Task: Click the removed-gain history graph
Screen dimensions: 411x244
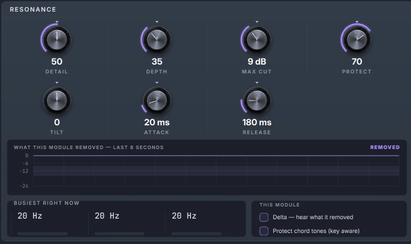Action: pos(216,171)
